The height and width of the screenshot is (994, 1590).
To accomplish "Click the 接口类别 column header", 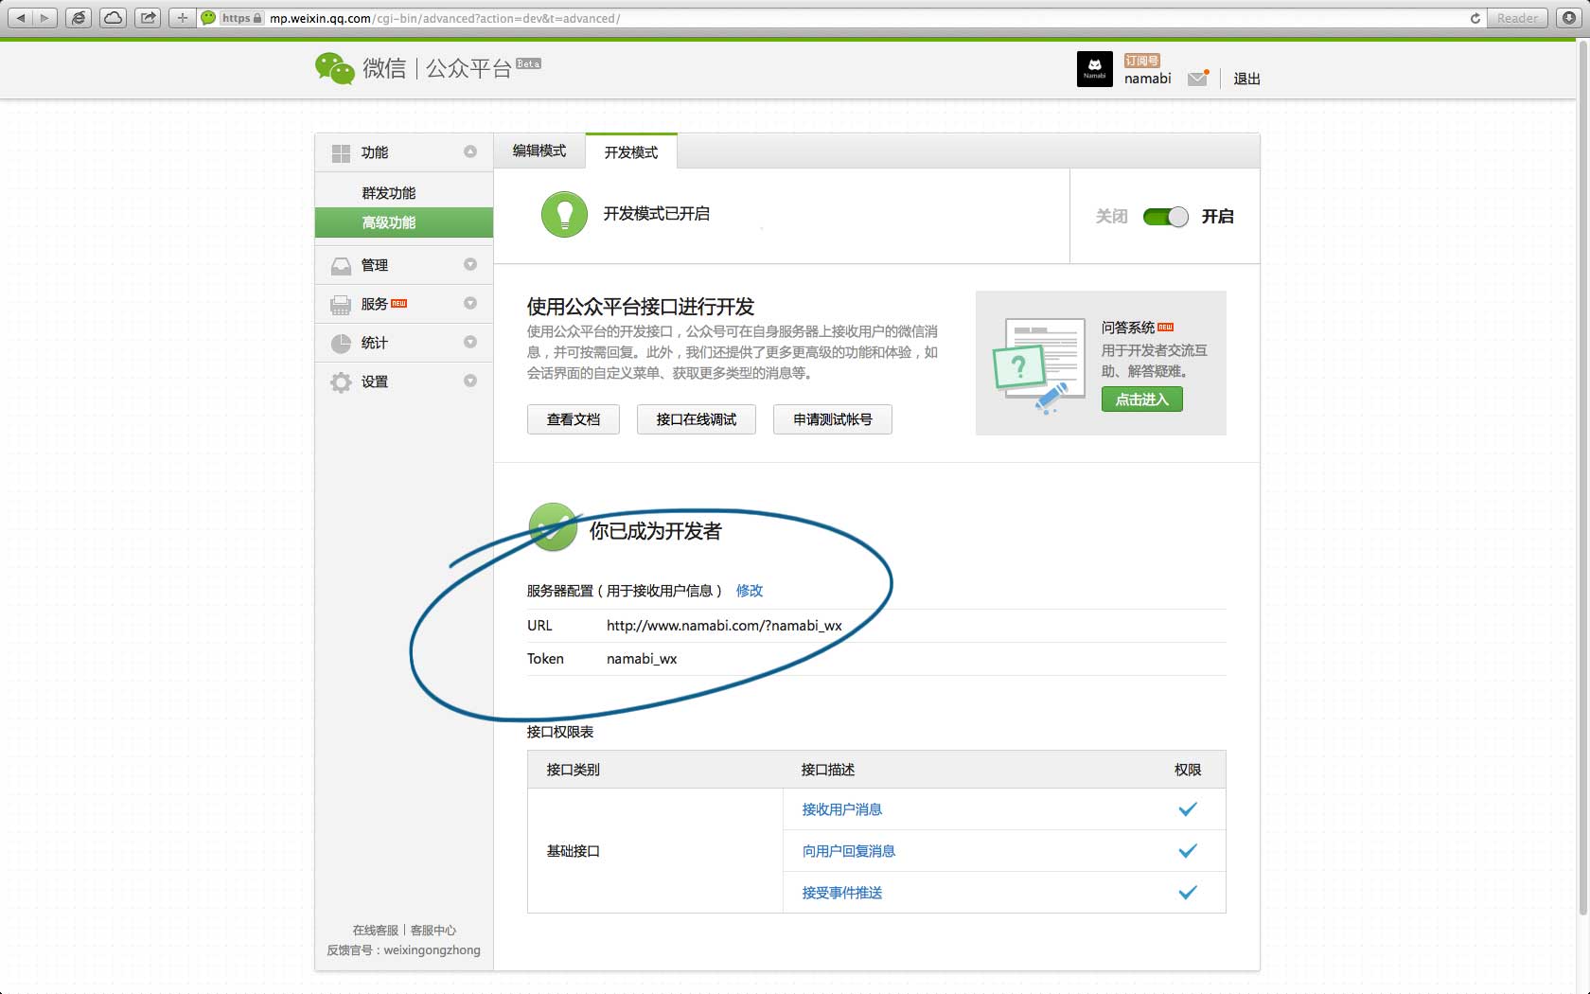I will coord(574,770).
